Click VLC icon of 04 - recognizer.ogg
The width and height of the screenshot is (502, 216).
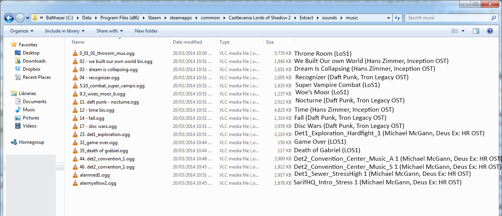(x=75, y=78)
